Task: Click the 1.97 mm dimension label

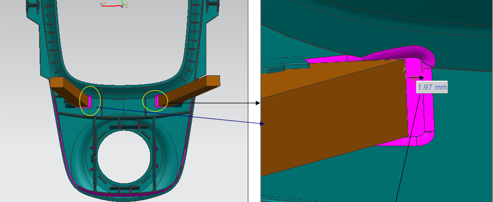Action: point(432,87)
